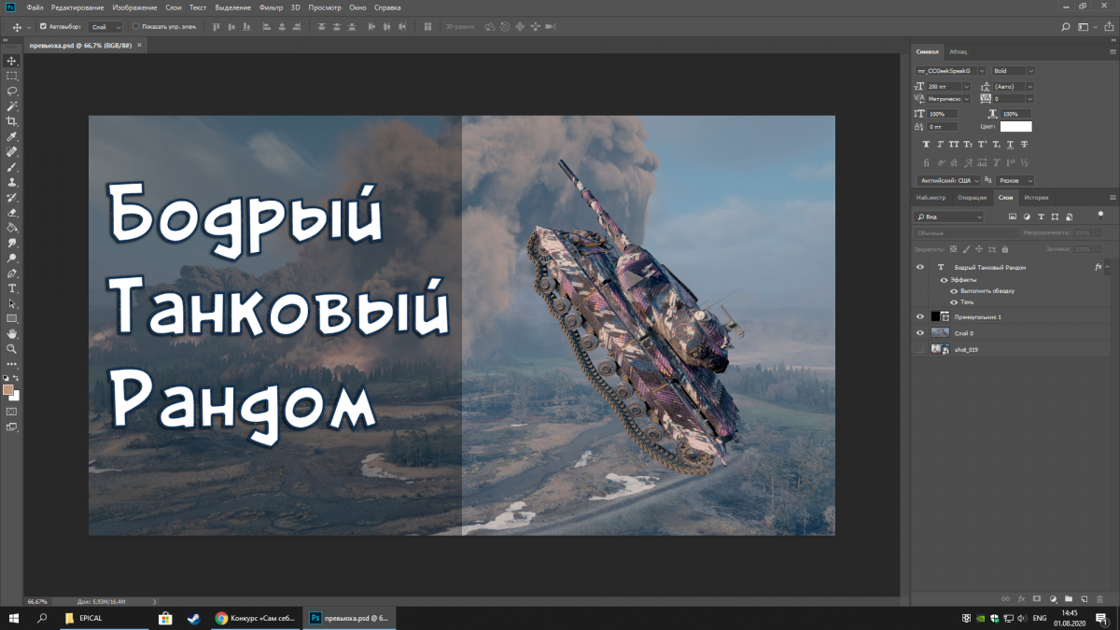Open Steam from the taskbar
This screenshot has height=630, width=1120.
coord(192,618)
